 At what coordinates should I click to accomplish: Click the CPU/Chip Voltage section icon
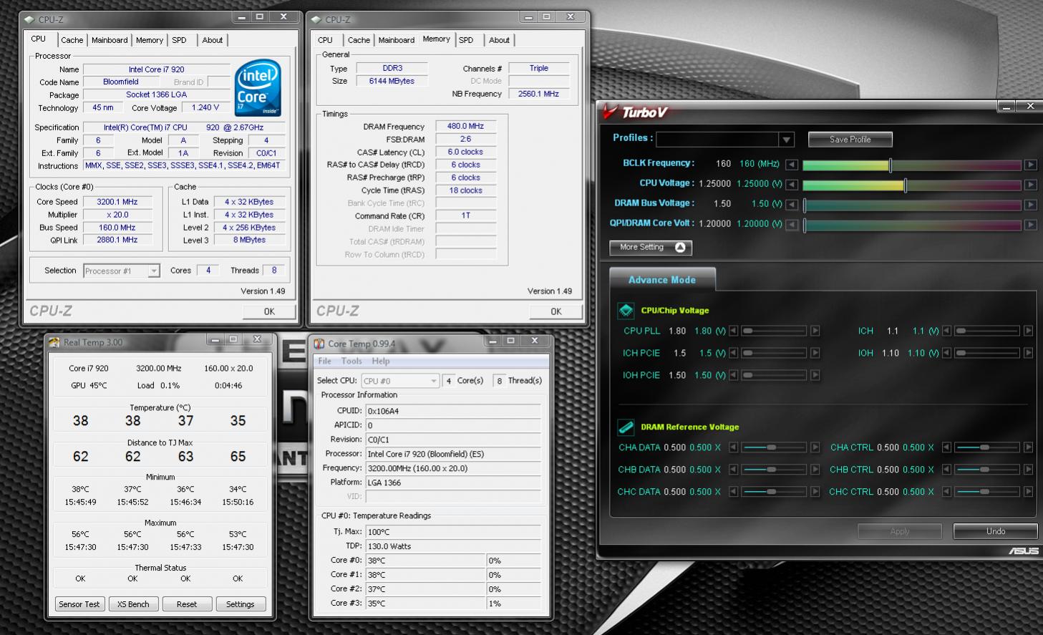[626, 311]
